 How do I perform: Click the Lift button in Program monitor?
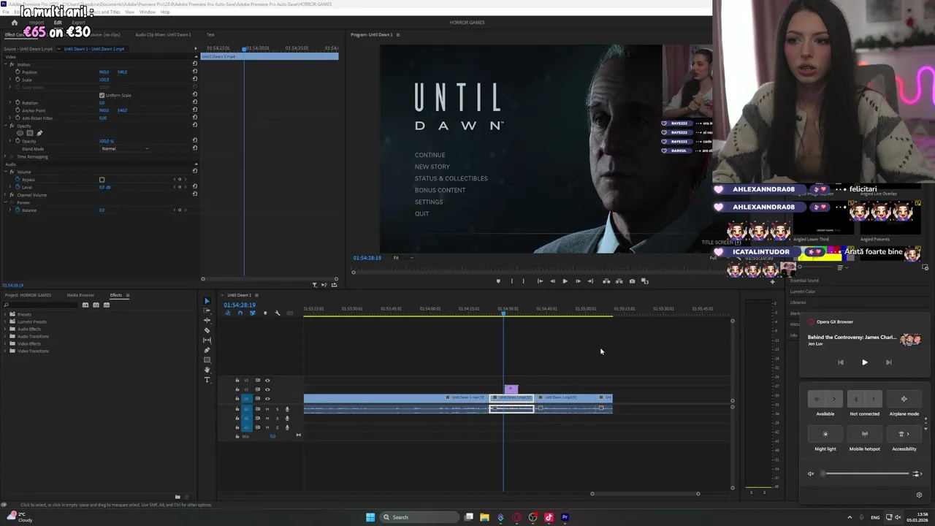point(606,281)
